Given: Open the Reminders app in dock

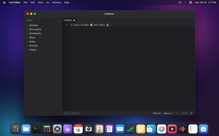Looking at the screenshot, I should [193, 129].
